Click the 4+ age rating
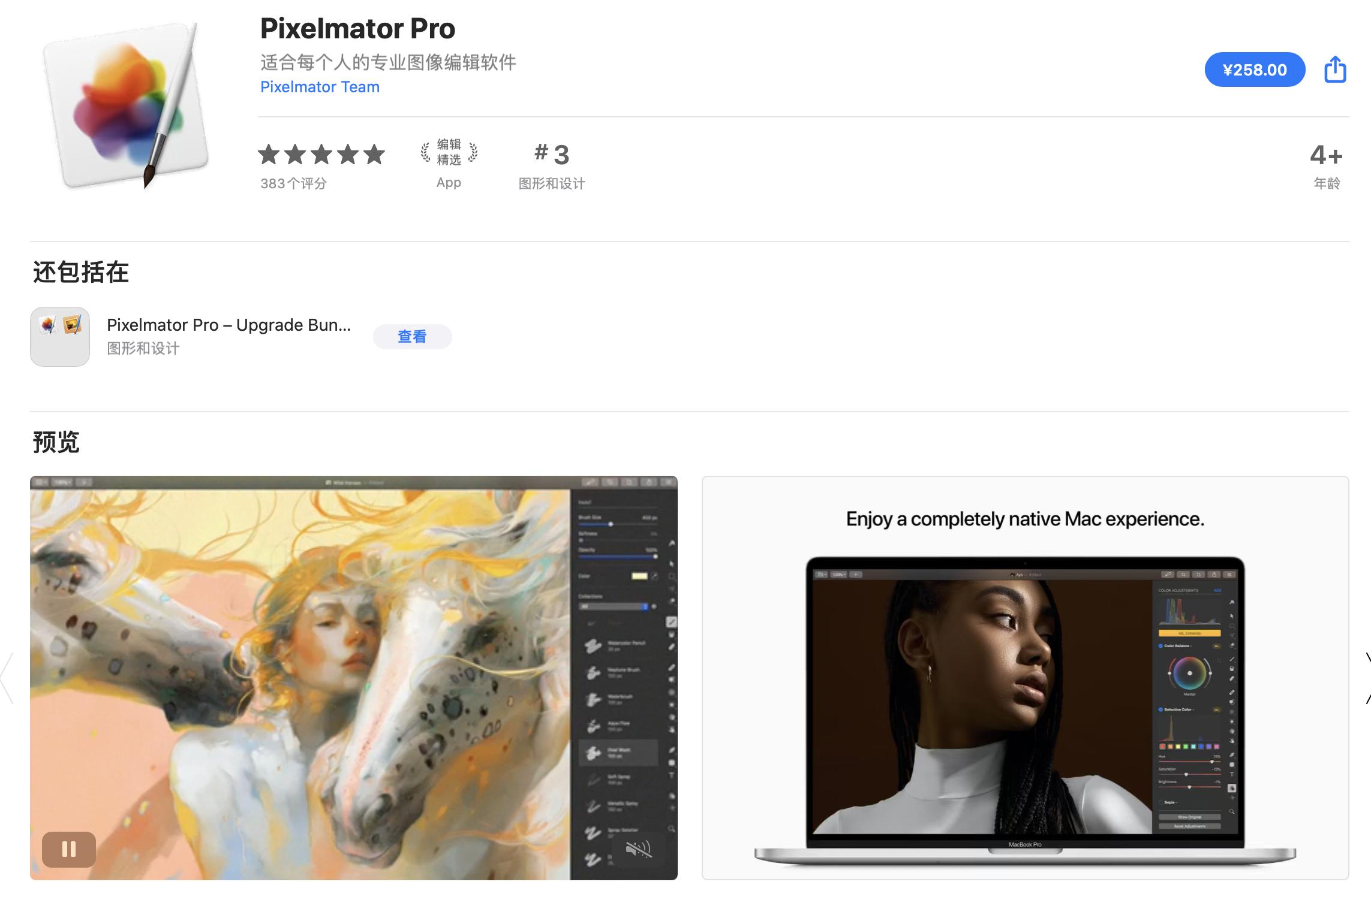Screen dimensions: 1371x912 1326,155
